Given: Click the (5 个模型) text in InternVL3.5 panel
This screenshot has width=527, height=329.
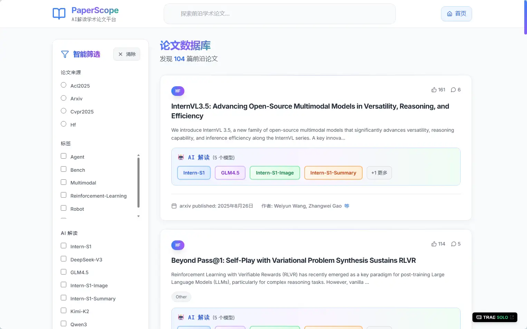Looking at the screenshot, I should (224, 158).
